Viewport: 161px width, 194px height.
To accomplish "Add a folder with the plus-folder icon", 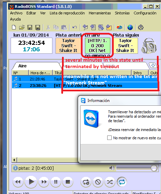I will coord(109,27).
